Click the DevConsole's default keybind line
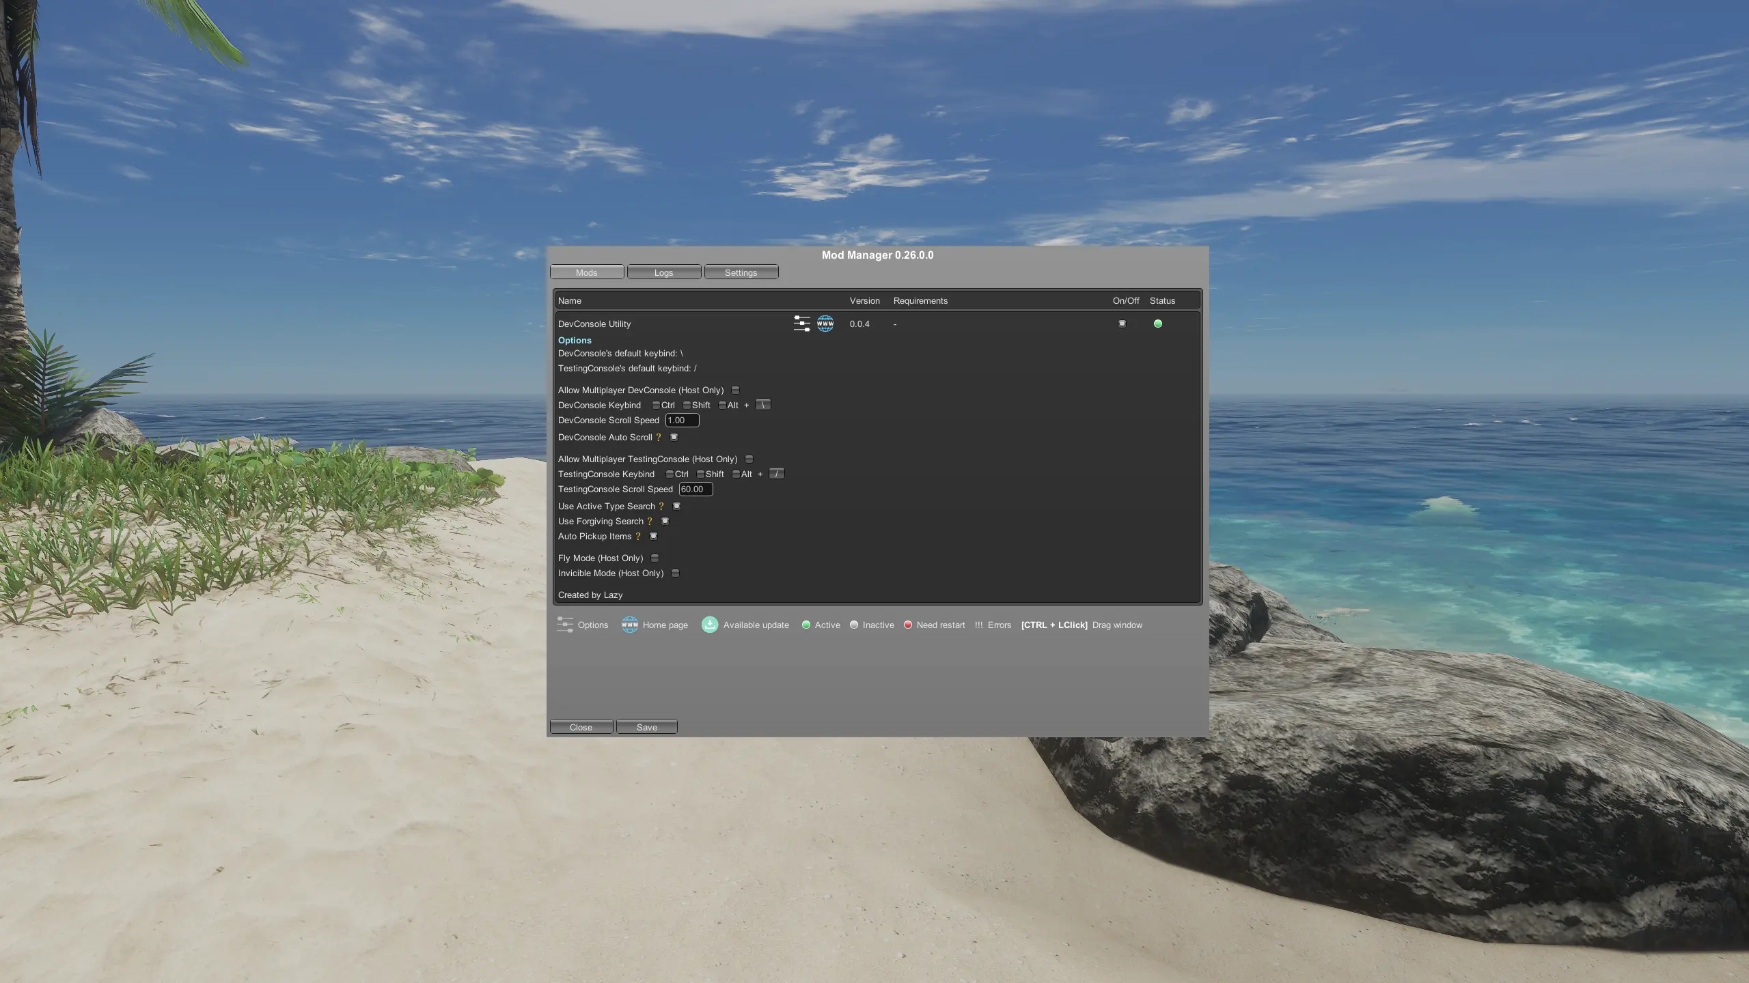 pos(620,354)
